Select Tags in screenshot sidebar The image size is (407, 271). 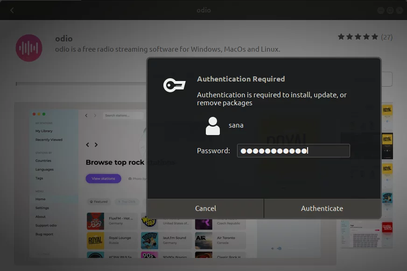[x=39, y=178]
